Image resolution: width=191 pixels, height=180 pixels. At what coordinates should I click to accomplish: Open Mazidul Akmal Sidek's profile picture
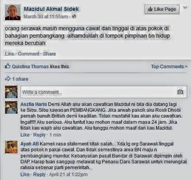(x=13, y=12)
